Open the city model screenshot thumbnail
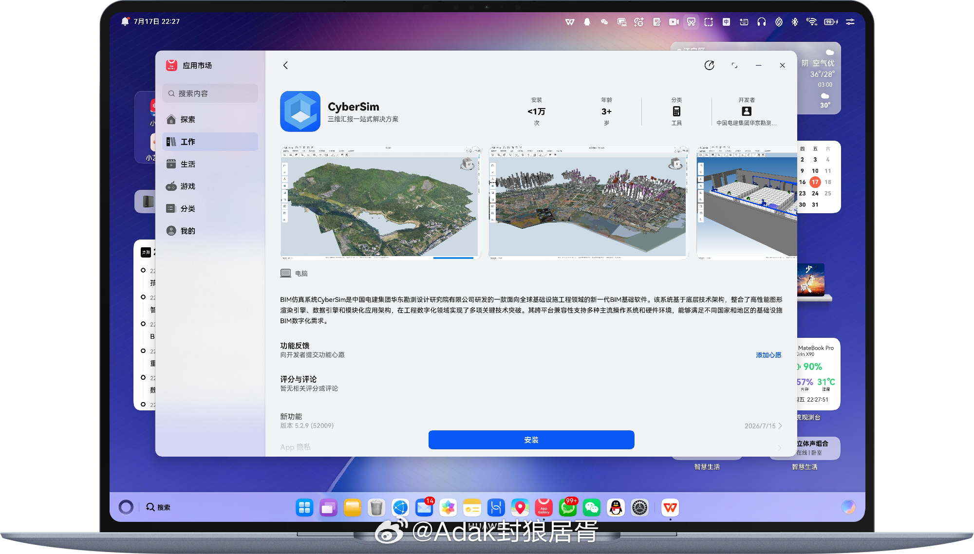 [588, 203]
